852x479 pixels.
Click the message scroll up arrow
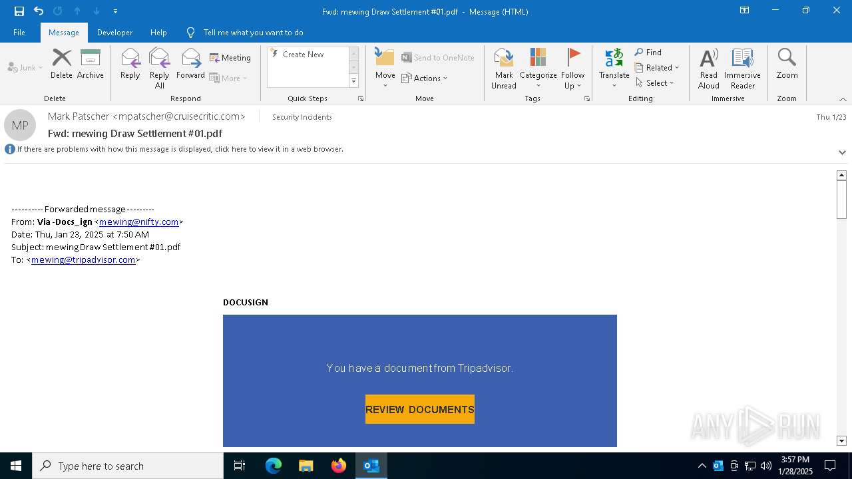point(841,175)
